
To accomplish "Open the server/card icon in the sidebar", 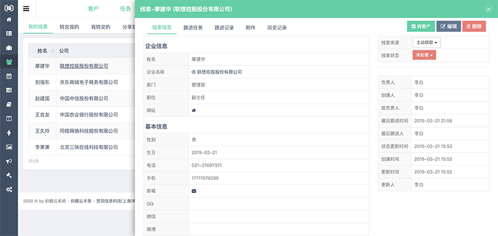I will pyautogui.click(x=9, y=90).
